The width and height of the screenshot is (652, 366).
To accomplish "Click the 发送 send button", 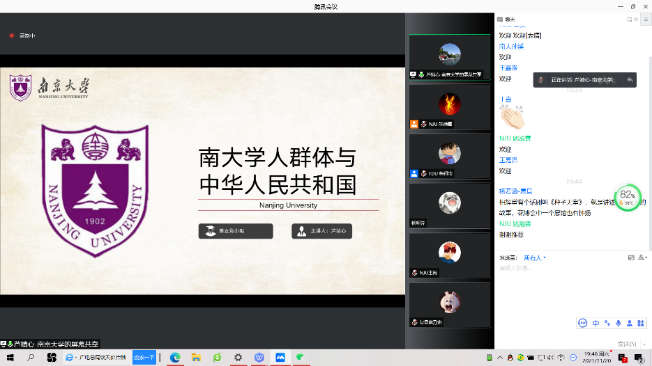I will point(626,344).
